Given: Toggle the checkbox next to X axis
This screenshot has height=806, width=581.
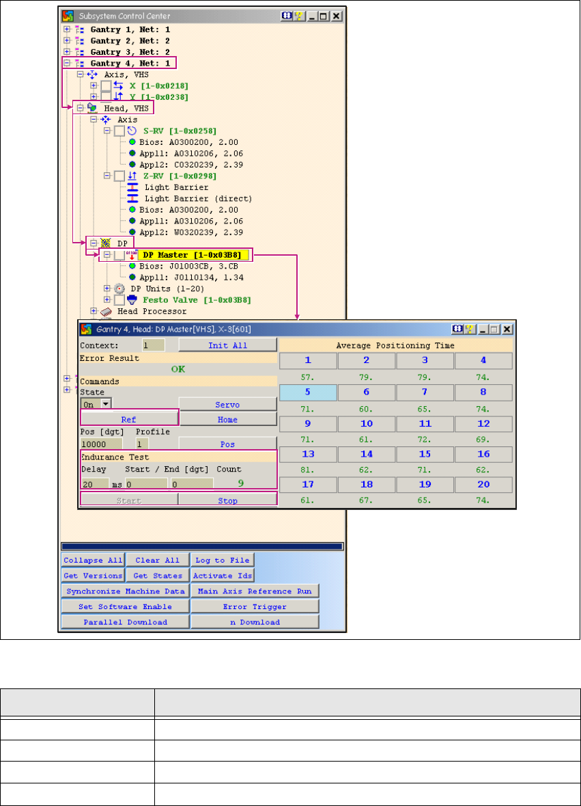Looking at the screenshot, I should pos(106,85).
